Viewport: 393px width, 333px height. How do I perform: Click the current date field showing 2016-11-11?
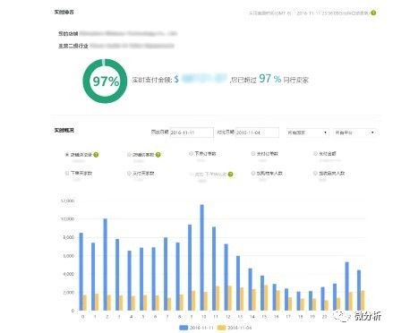[x=192, y=132]
